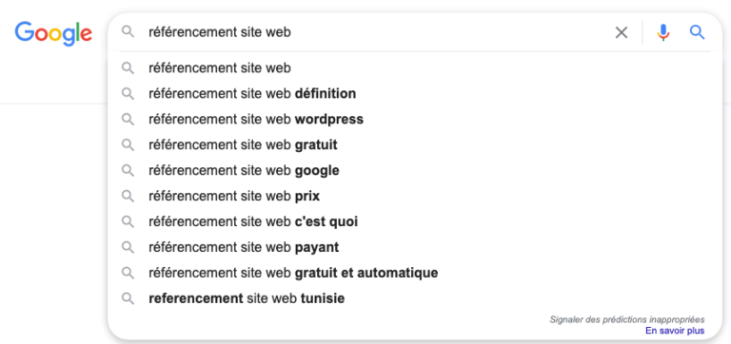Screen dimensions: 731x344
Task: Choose the "référencement site web google" suggestion
Action: pyautogui.click(x=415, y=171)
